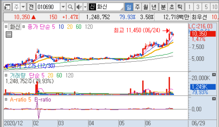Click the speaker sound icon
This screenshot has width=219, height=127.
(x=79, y=7)
